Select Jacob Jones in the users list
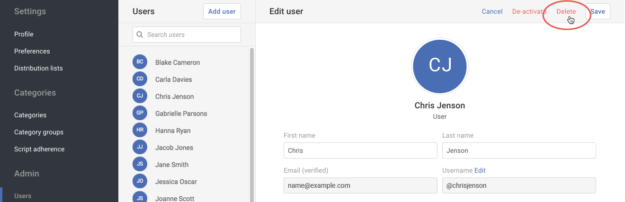 pos(174,148)
